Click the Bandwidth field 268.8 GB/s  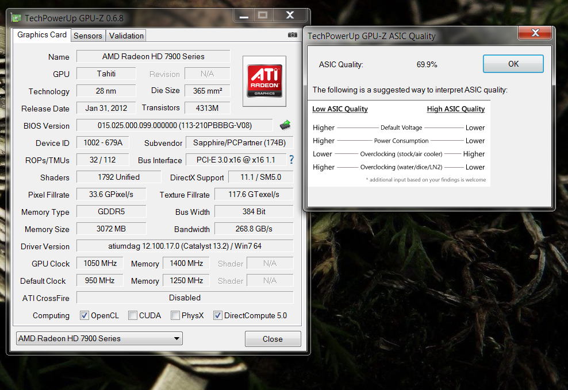254,229
